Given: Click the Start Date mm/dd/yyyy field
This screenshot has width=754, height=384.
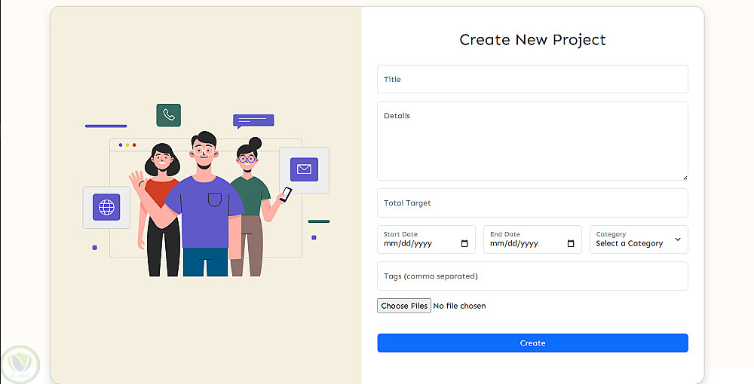Looking at the screenshot, I should [x=419, y=244].
